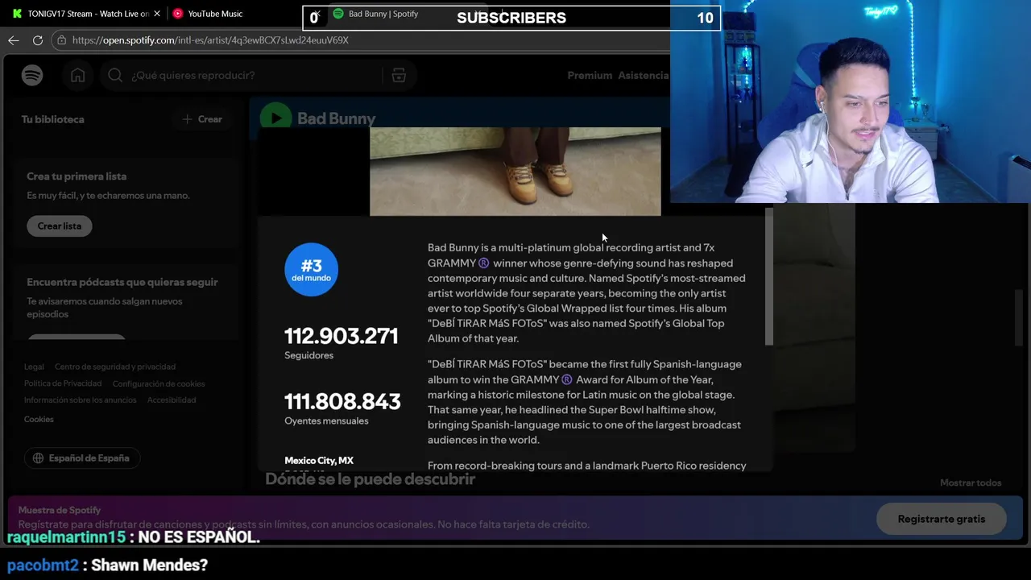Image resolution: width=1031 pixels, height=580 pixels.
Task: Click the plus icon beside Crear
Action: tap(187, 119)
